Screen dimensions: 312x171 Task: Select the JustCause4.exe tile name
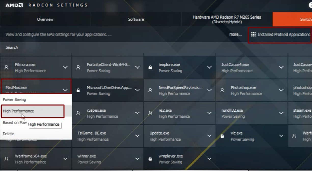(235, 65)
